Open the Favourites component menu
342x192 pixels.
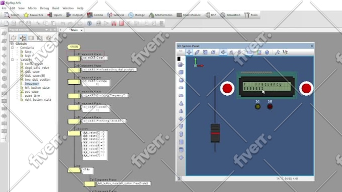coord(33,15)
